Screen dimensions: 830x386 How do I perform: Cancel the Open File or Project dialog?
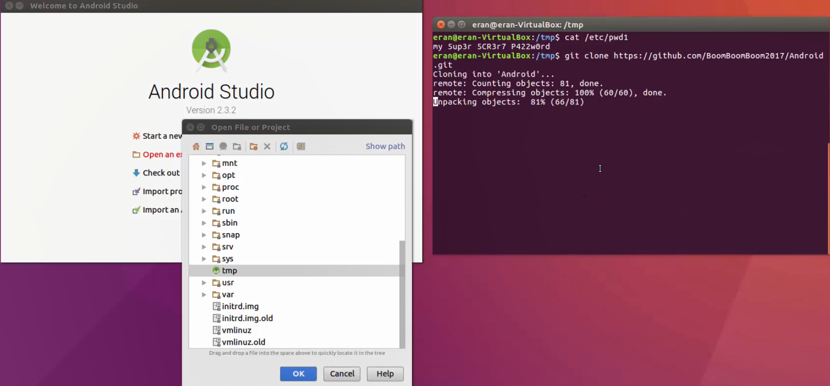coord(342,374)
